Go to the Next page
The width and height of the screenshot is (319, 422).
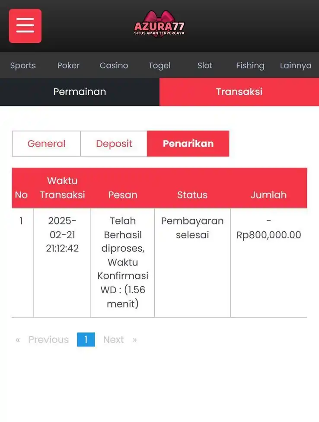pos(114,340)
